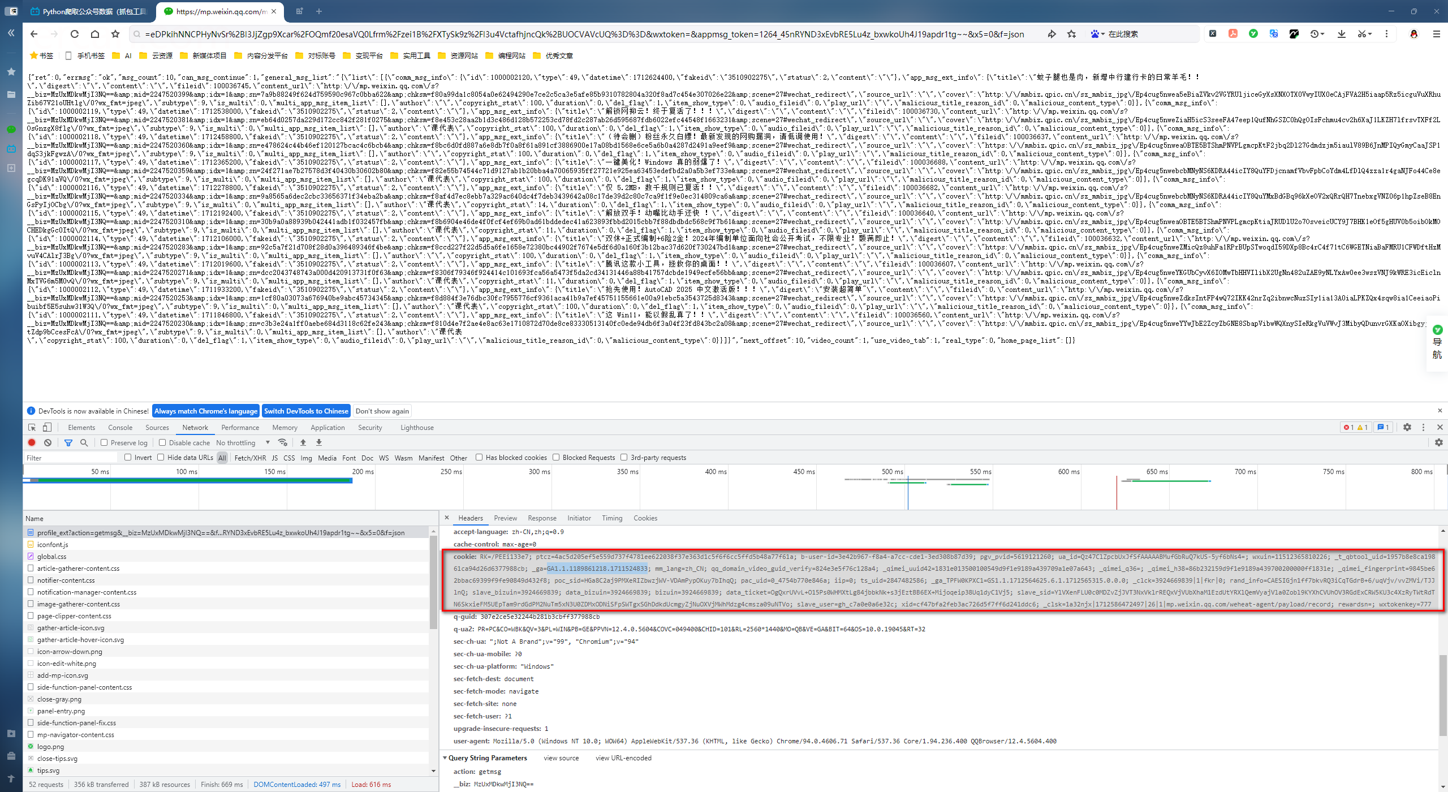Click the Filter input field

[71, 458]
